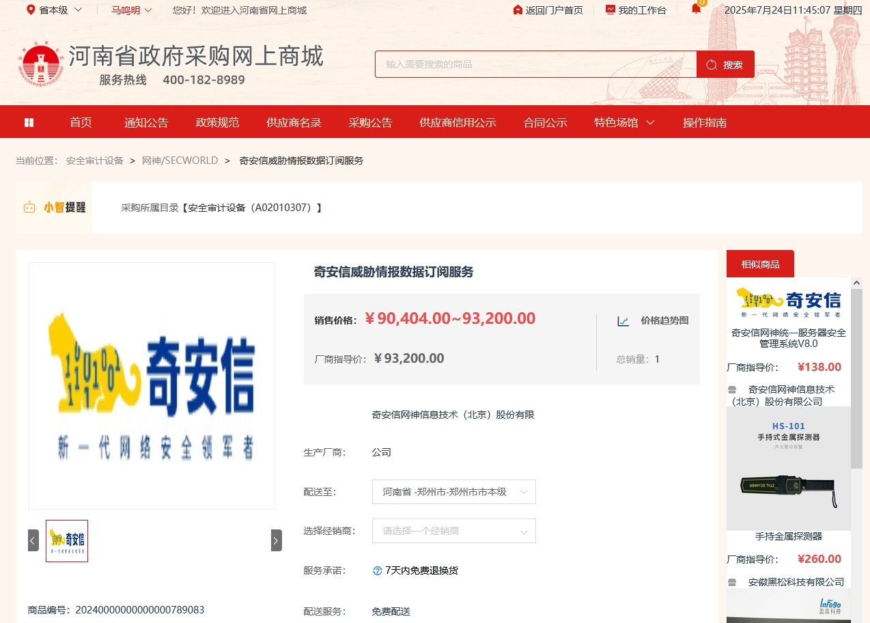Screen dimensions: 870x623
Task: Click the ￥93,200.00 manufacturer guide price
Action: pyautogui.click(x=409, y=359)
